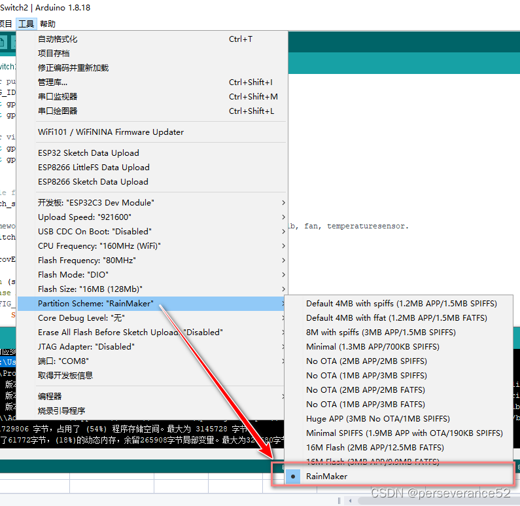520x506 pixels.
Task: Select Huge APP (3MB No OTA/1MB SPIFFS)
Action: pos(398,419)
